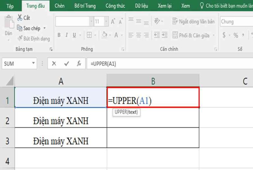Select bottom vertical align
Image resolution: width=253 pixels, height=170 pixels.
tap(146, 23)
